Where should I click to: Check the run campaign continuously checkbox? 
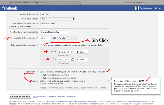point(41,45)
